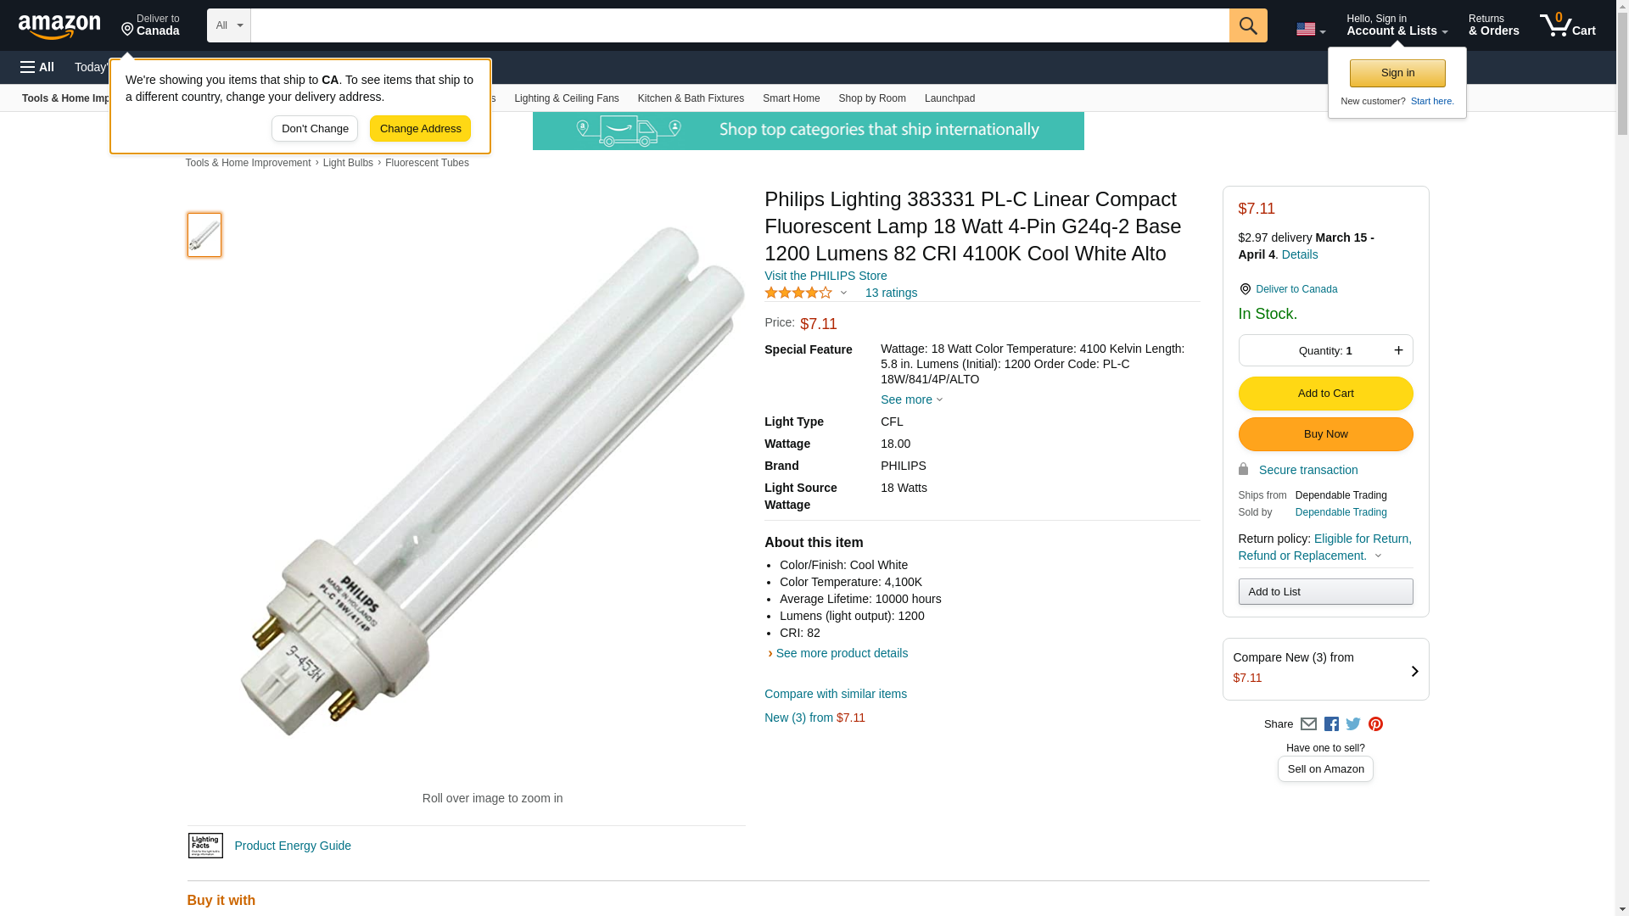Share the product on Facebook
This screenshot has width=1629, height=916.
point(1331,724)
